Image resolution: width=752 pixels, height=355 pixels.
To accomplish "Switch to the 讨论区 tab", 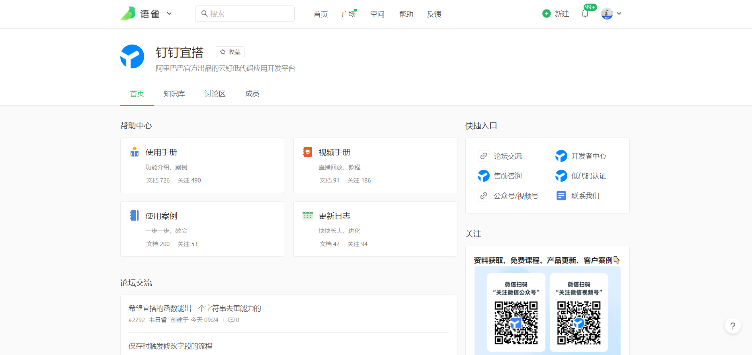I will pos(215,94).
